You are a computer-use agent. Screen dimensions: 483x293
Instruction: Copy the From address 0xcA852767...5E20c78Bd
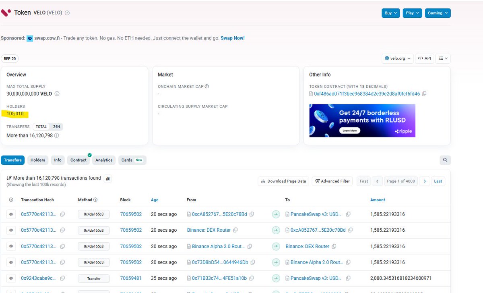coord(252,214)
